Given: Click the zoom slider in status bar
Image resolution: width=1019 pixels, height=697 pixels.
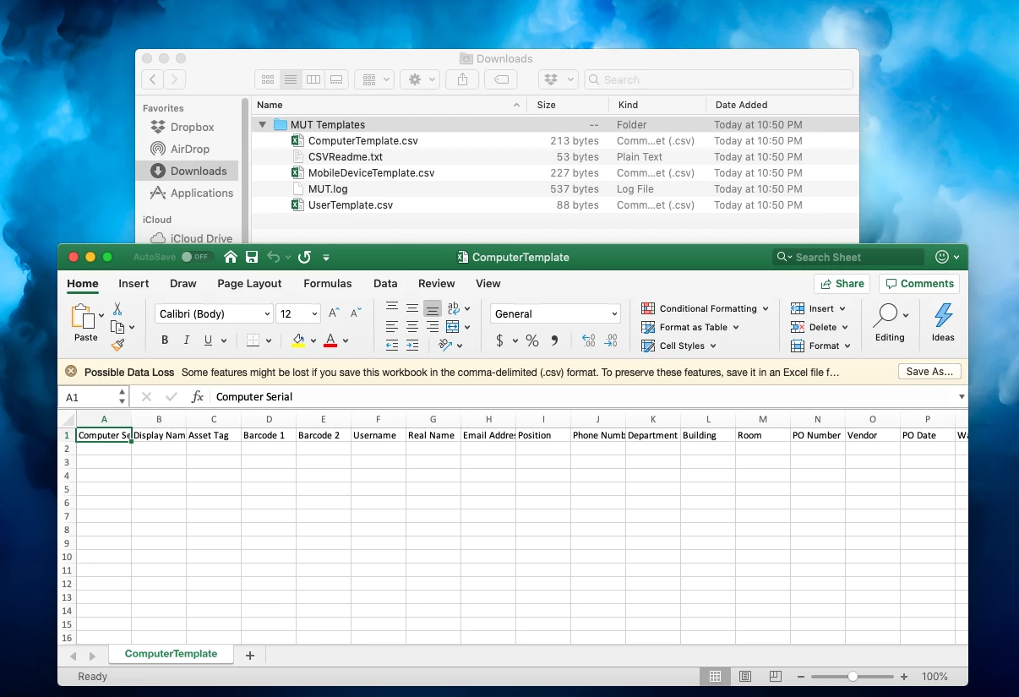Looking at the screenshot, I should (x=853, y=677).
